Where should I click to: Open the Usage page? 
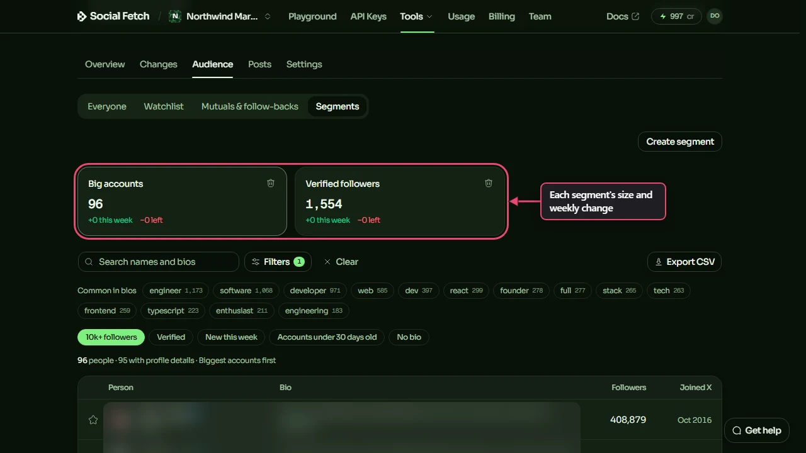(462, 16)
